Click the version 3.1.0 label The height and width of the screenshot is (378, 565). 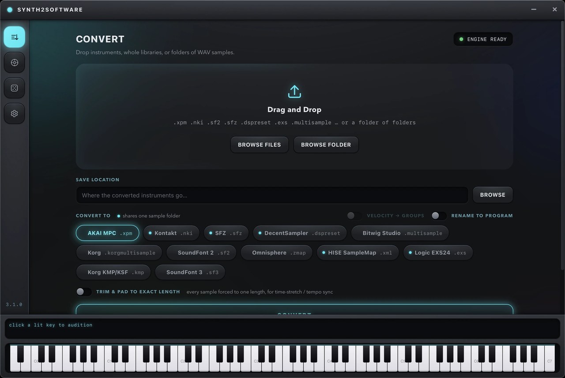(x=14, y=304)
